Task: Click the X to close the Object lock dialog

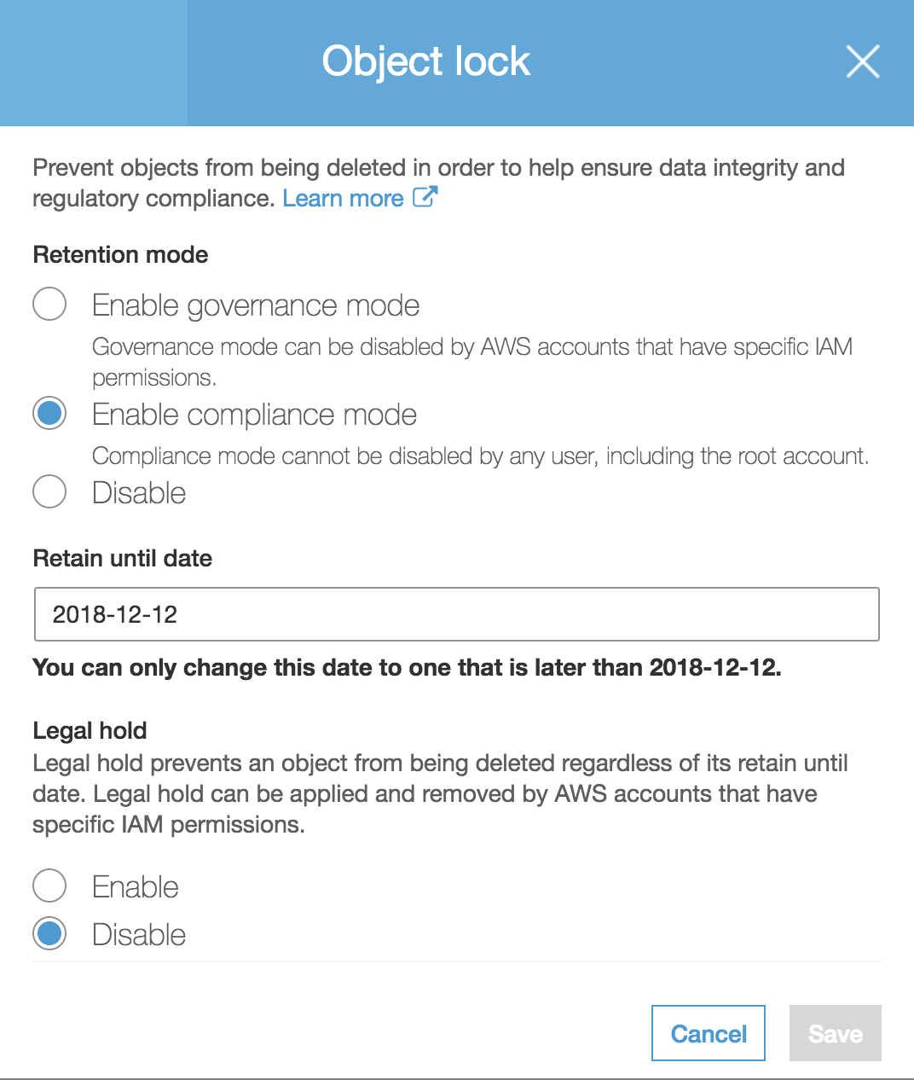Action: tap(862, 61)
